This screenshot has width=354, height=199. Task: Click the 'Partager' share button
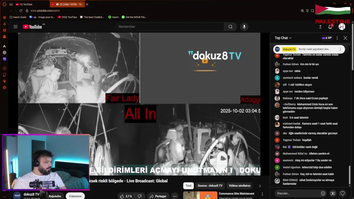click(x=158, y=196)
